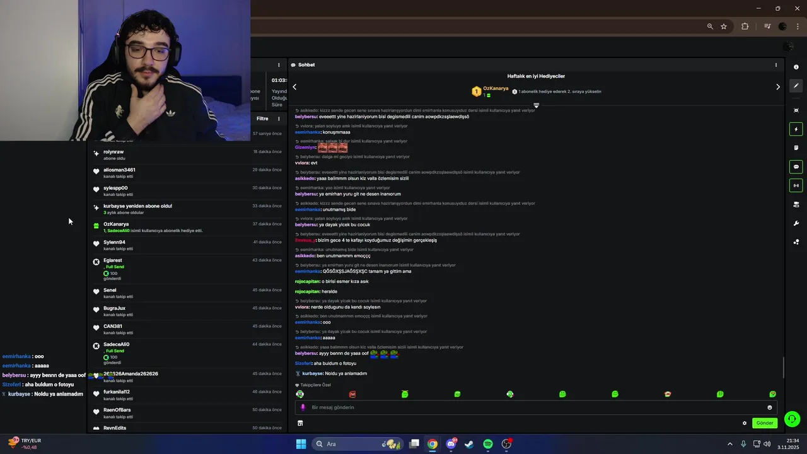Select the fourth green emote in emote row
The height and width of the screenshot is (454, 807).
coord(457,394)
